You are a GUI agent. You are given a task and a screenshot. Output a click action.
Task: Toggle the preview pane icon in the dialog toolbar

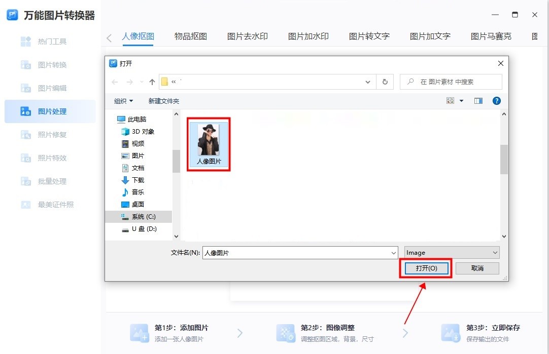477,100
